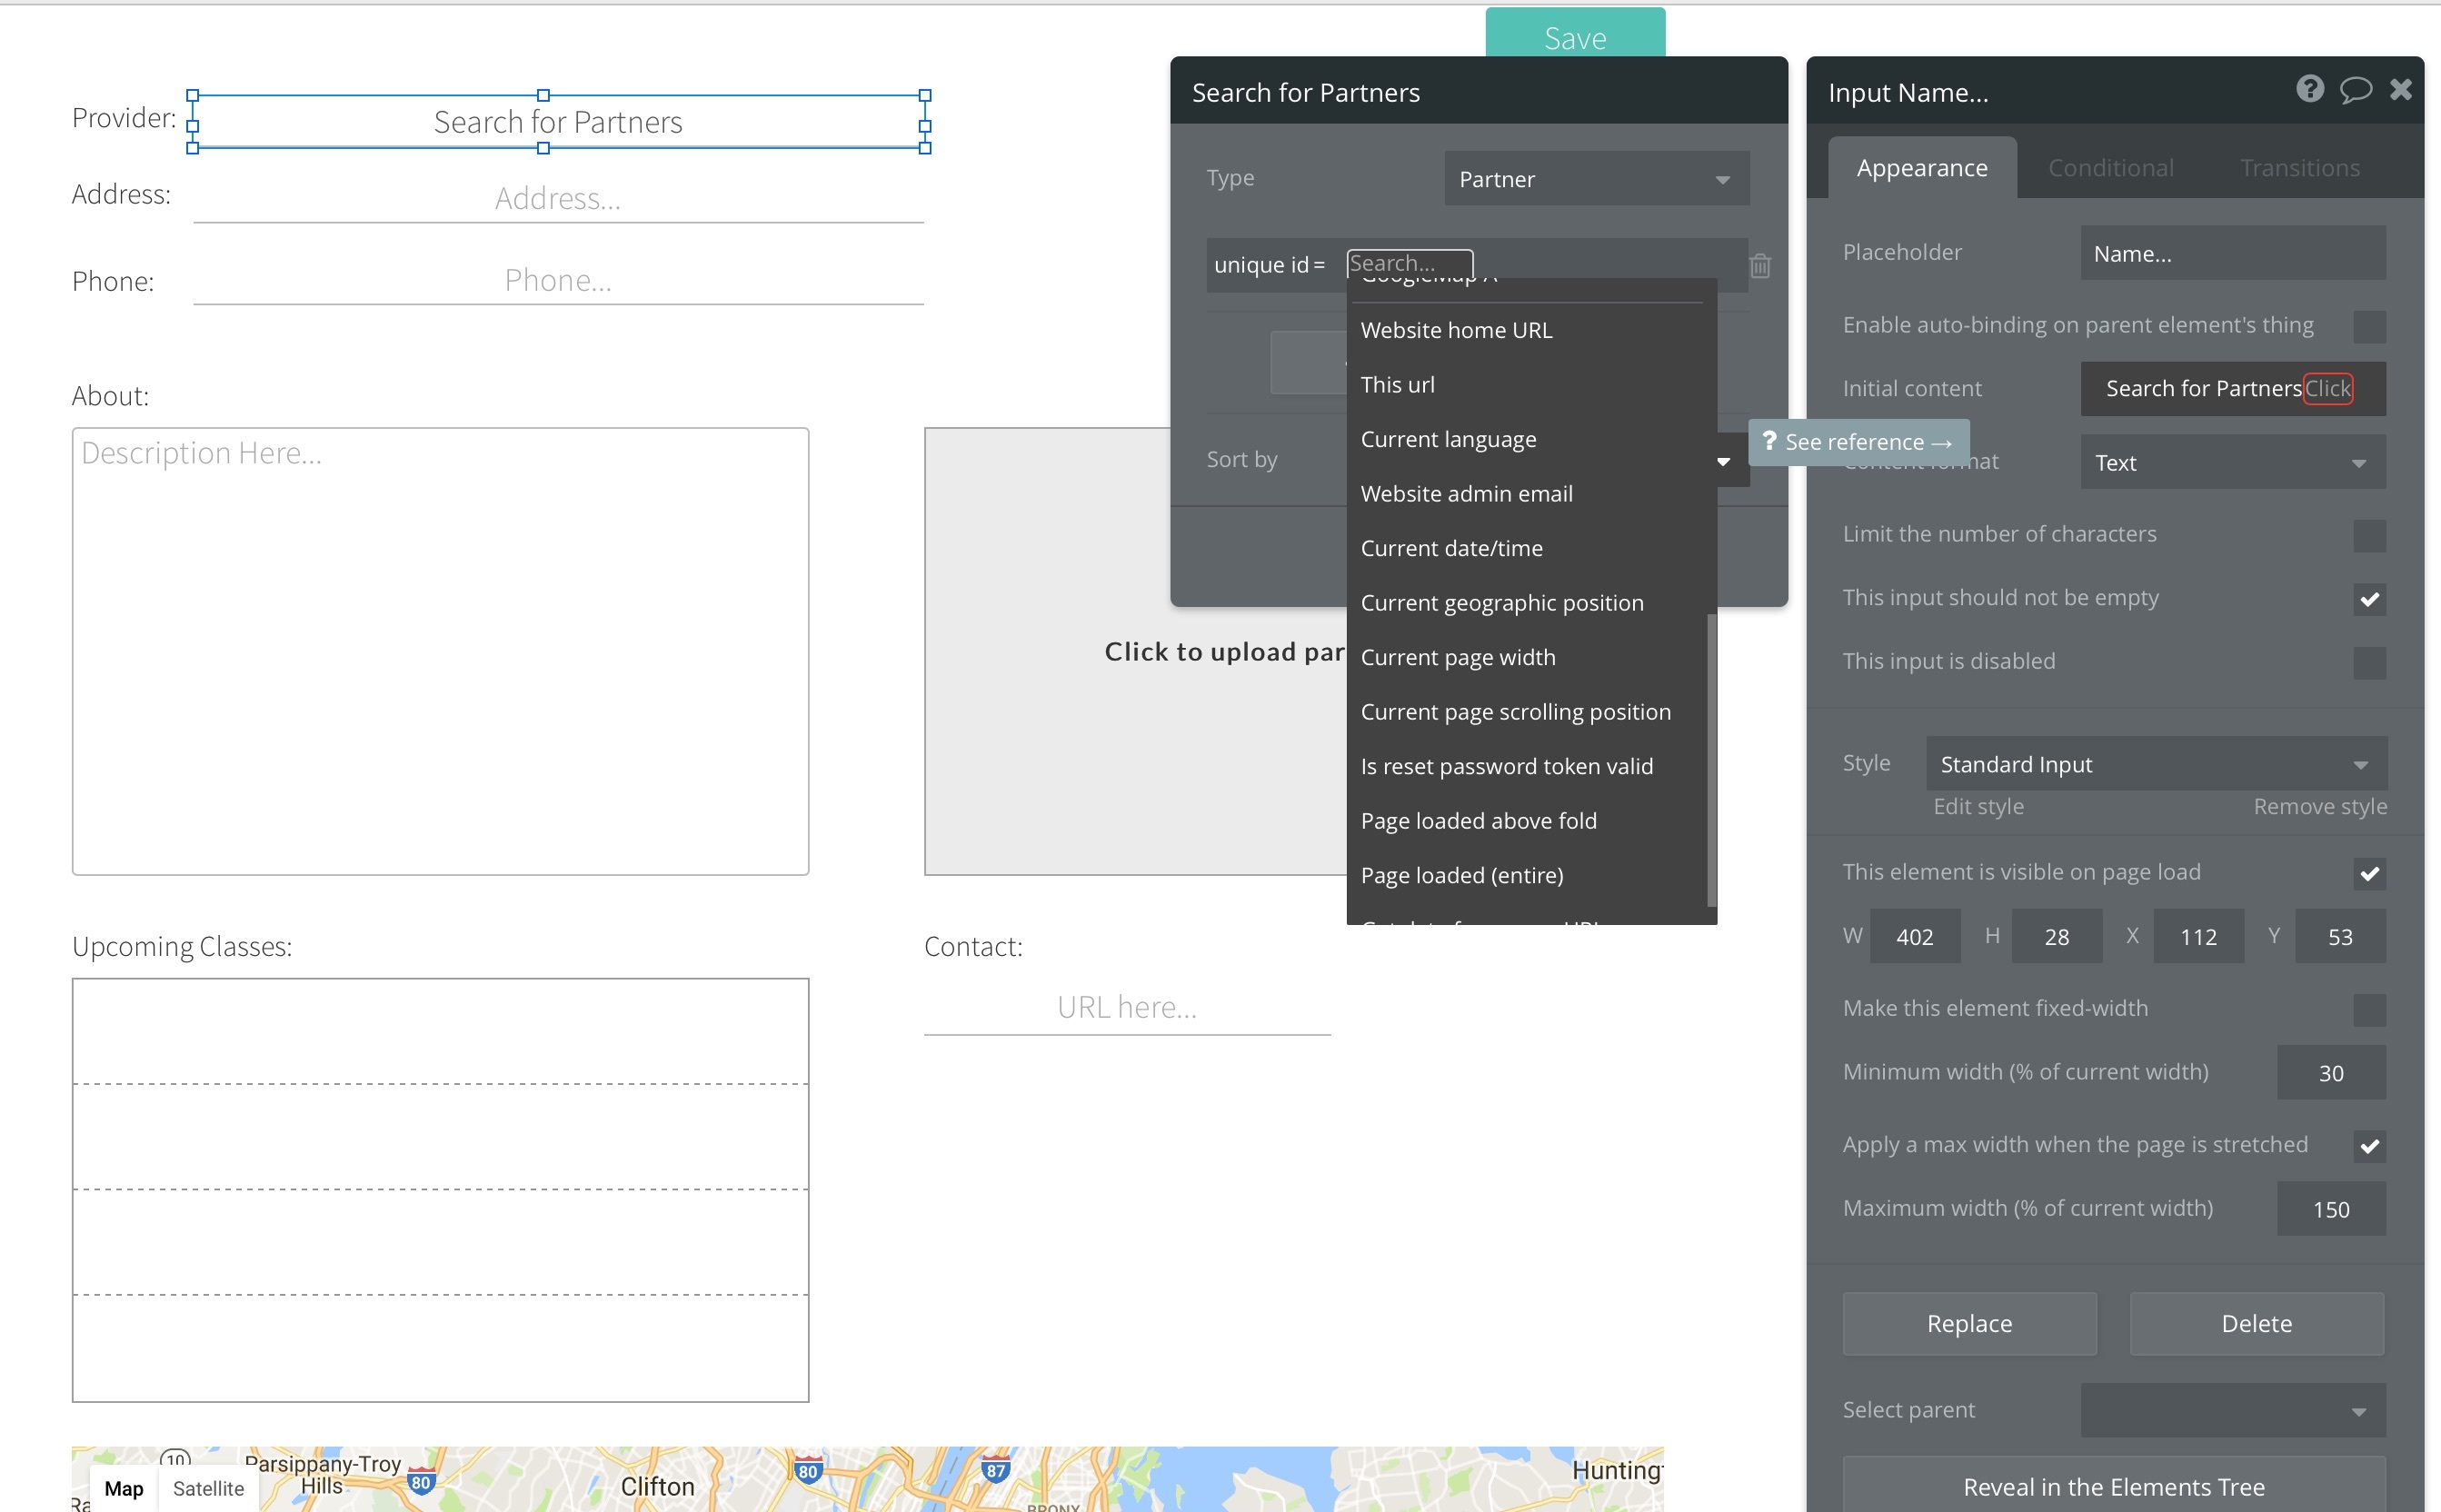Image resolution: width=2441 pixels, height=1512 pixels.
Task: Click the help question mark icon
Action: (2309, 90)
